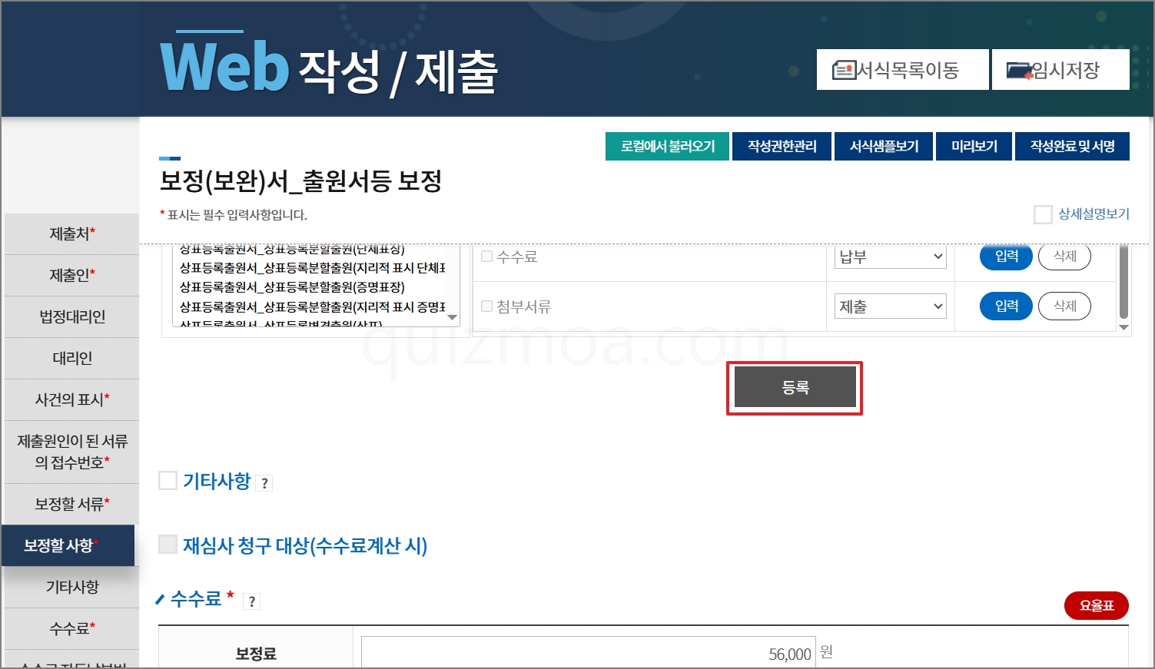Click the 보정료 amount input field

(588, 653)
